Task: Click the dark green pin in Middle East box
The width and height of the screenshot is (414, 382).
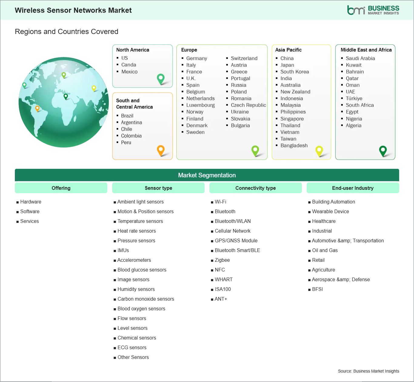Action: (x=383, y=150)
